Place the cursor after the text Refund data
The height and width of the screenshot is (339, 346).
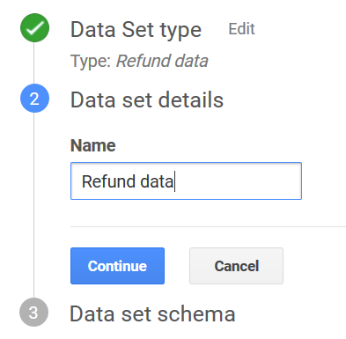pyautogui.click(x=174, y=181)
